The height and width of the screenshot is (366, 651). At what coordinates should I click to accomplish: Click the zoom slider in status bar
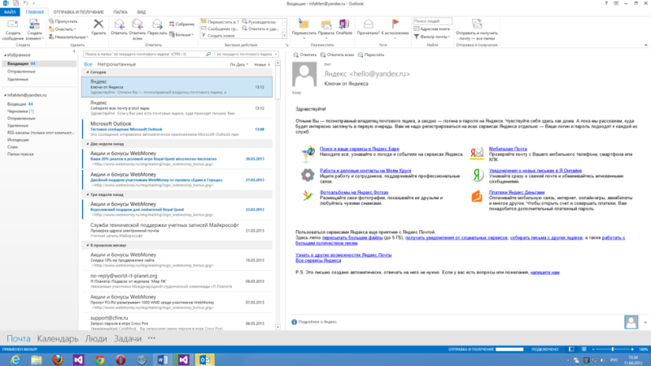pyautogui.click(x=611, y=348)
